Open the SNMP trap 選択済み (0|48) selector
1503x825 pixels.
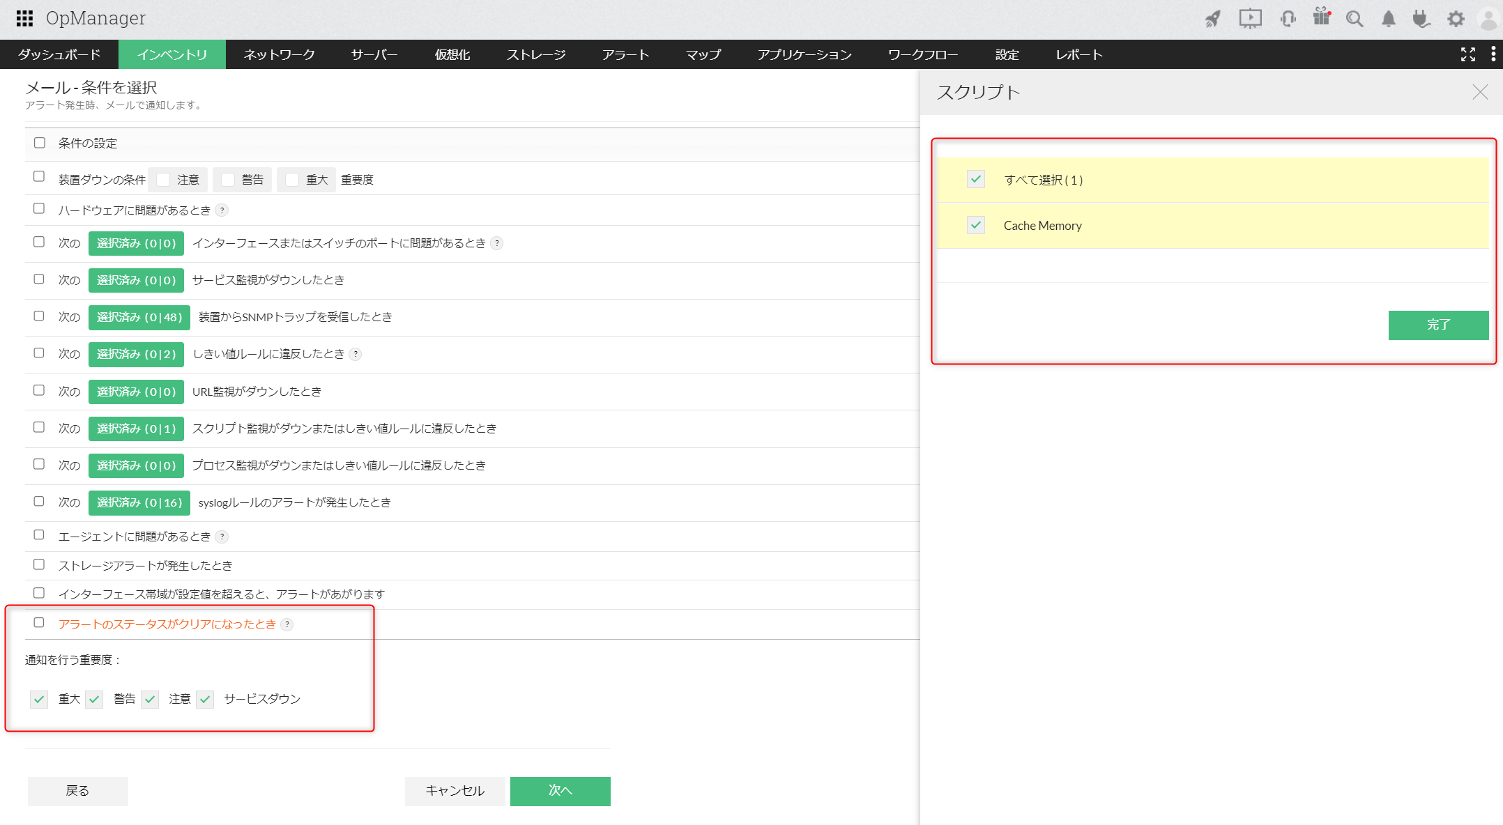point(139,317)
